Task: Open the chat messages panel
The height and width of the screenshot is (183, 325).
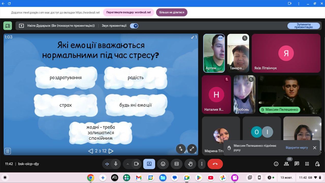Action: [x=297, y=164]
